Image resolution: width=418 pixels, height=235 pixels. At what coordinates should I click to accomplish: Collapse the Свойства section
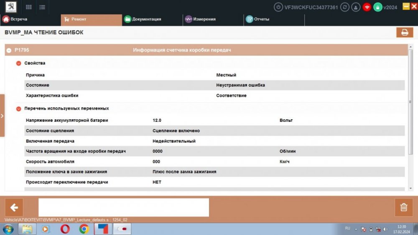18,63
